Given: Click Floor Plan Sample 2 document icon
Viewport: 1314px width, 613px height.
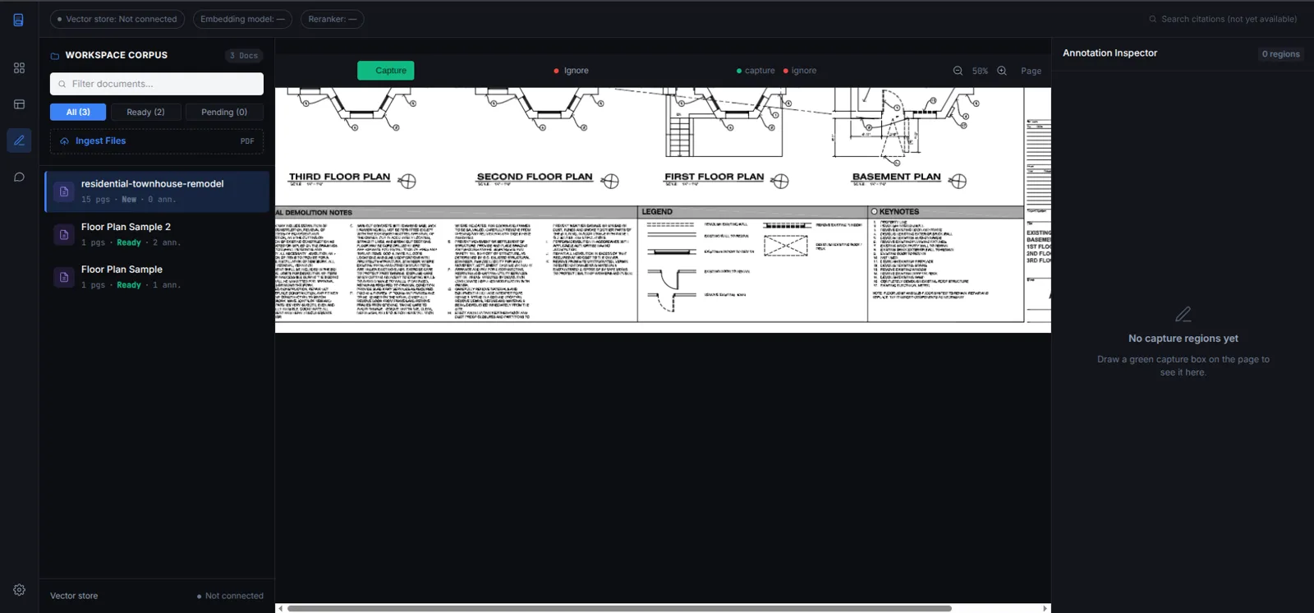Looking at the screenshot, I should [x=64, y=234].
